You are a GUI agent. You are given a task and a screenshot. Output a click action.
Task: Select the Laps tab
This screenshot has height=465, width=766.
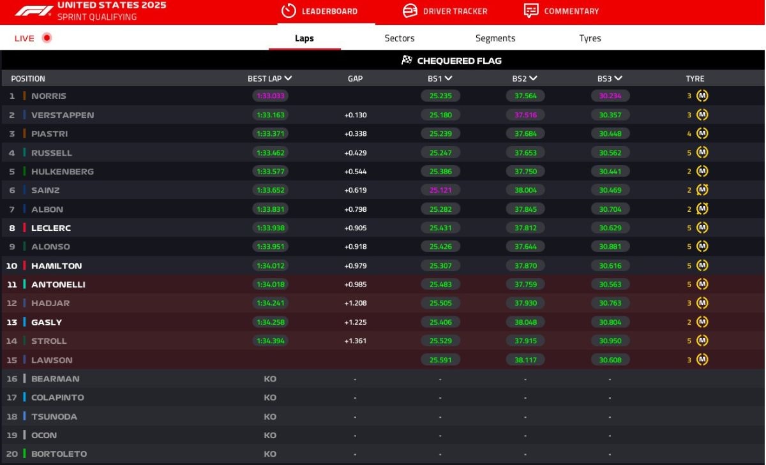pos(304,38)
